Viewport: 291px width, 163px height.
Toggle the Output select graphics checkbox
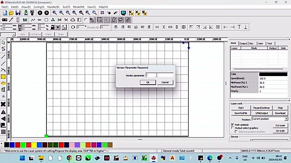[232, 128]
